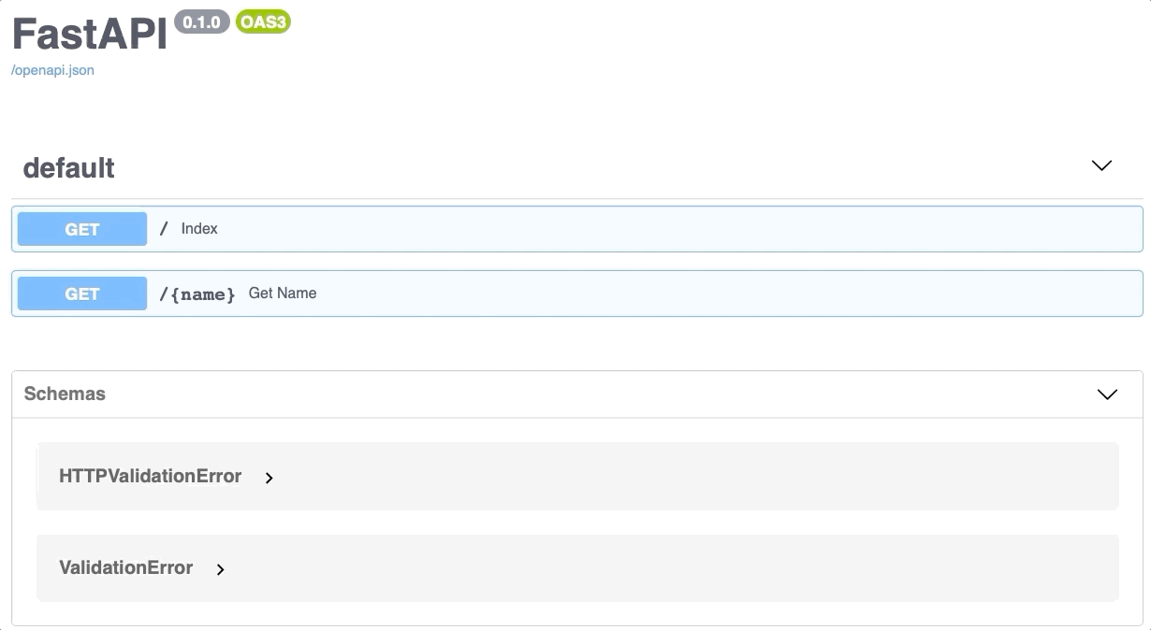Click the Schemas section heading

[65, 394]
